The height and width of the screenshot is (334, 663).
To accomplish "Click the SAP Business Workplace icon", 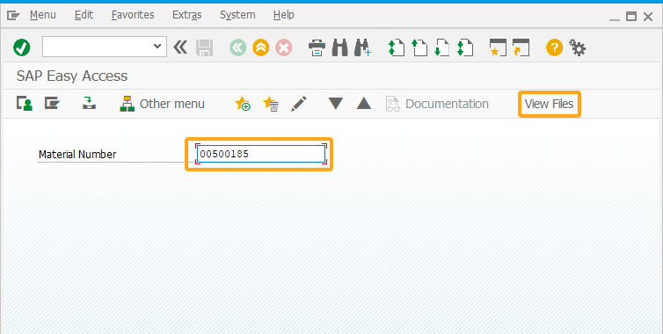I will coord(89,103).
